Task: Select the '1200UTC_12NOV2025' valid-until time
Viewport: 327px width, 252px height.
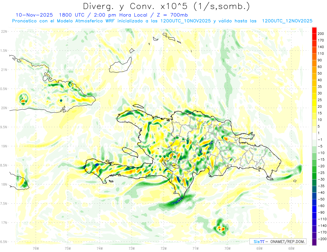Action: click(x=287, y=21)
